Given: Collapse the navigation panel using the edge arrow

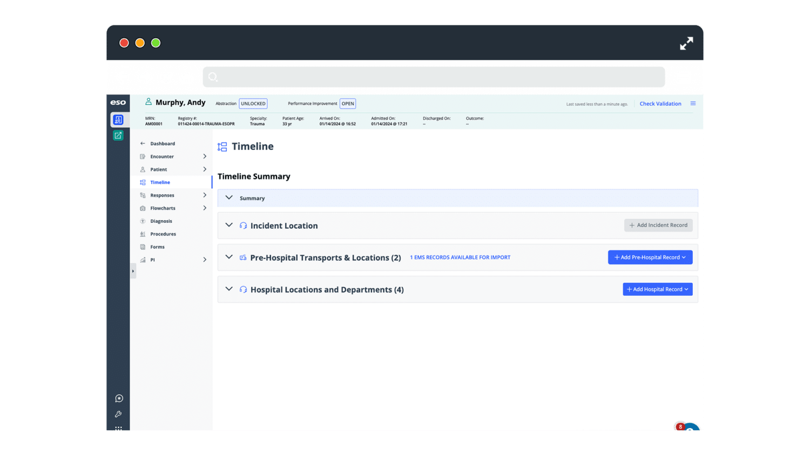Looking at the screenshot, I should coord(133,270).
